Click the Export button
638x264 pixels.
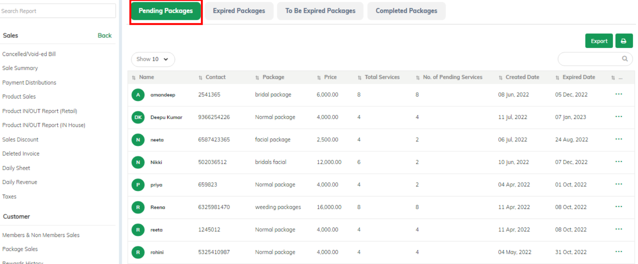click(x=599, y=41)
